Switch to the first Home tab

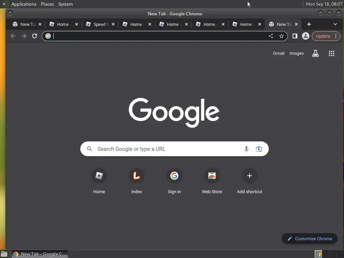[61, 24]
